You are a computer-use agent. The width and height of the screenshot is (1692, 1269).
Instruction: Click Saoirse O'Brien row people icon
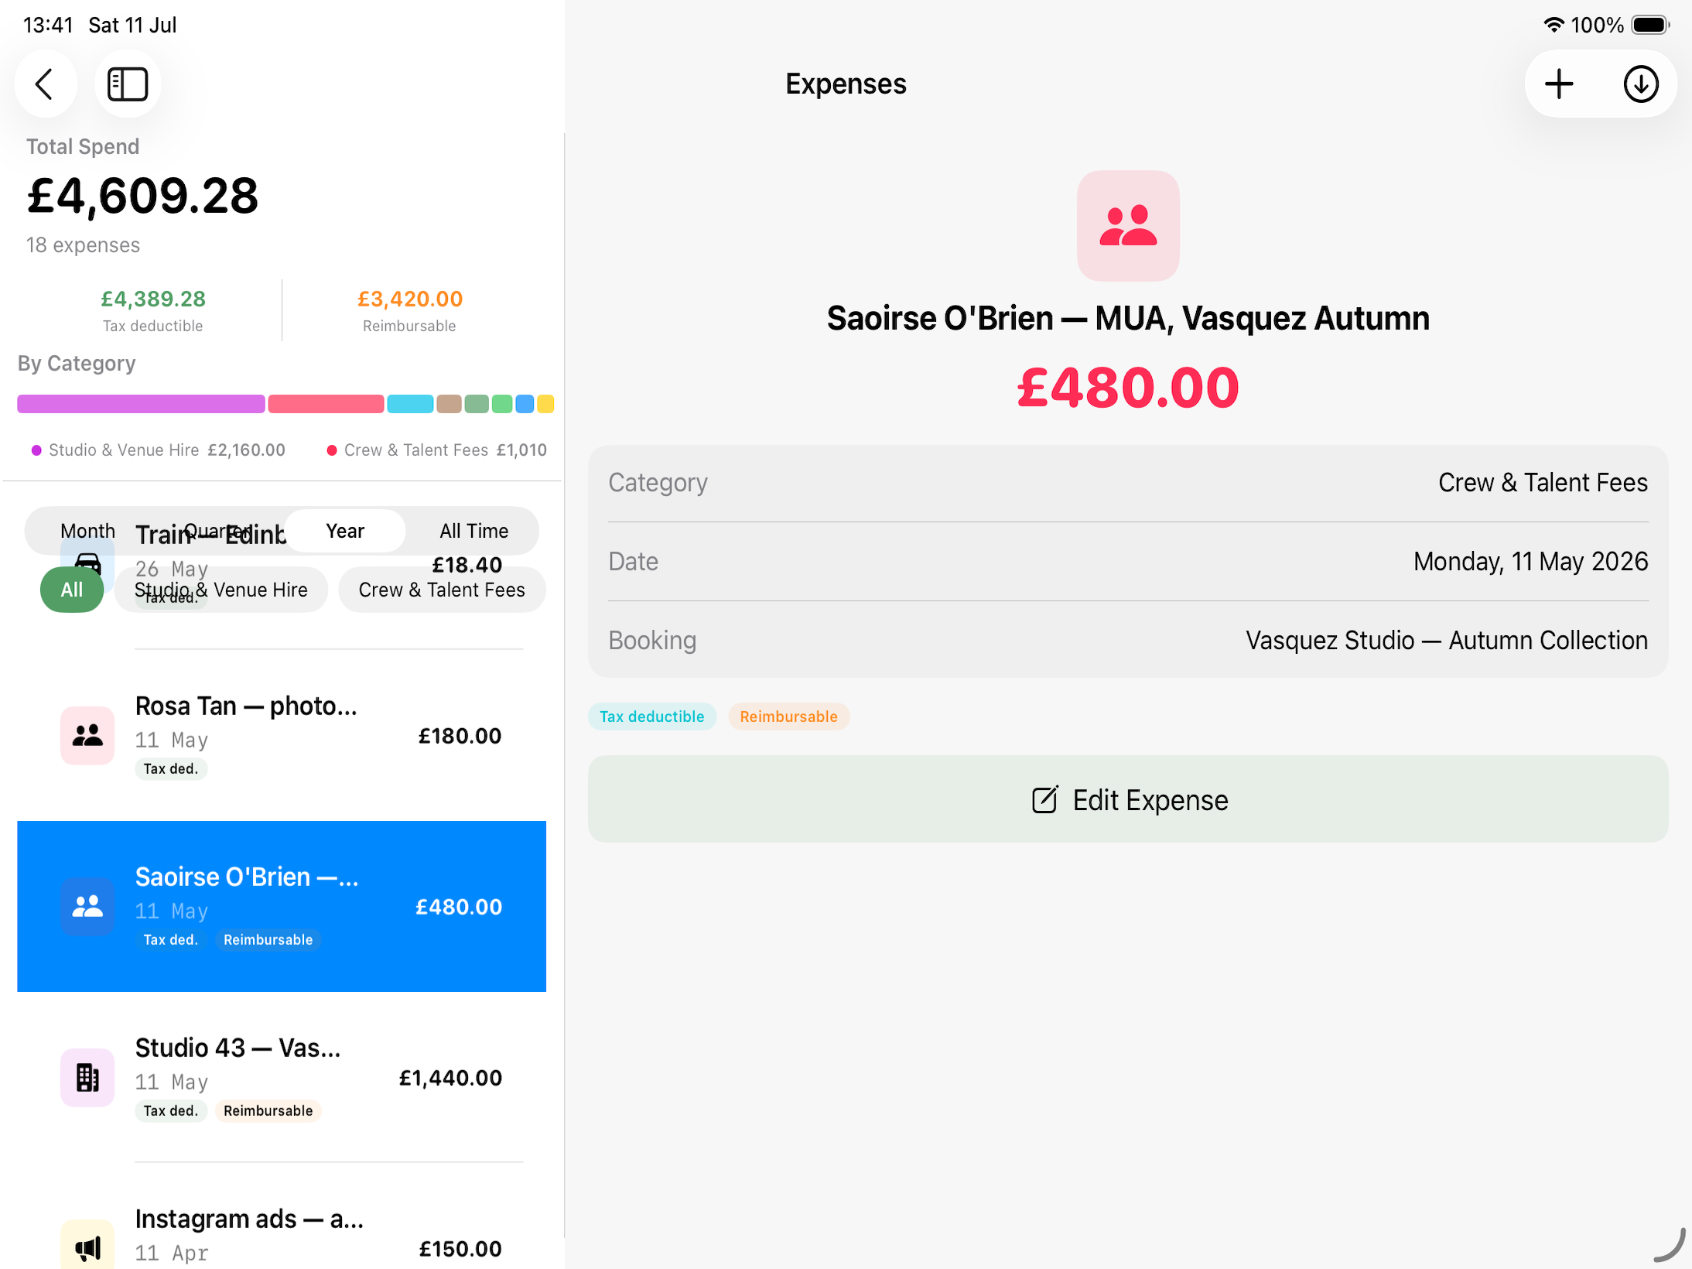pyautogui.click(x=87, y=906)
